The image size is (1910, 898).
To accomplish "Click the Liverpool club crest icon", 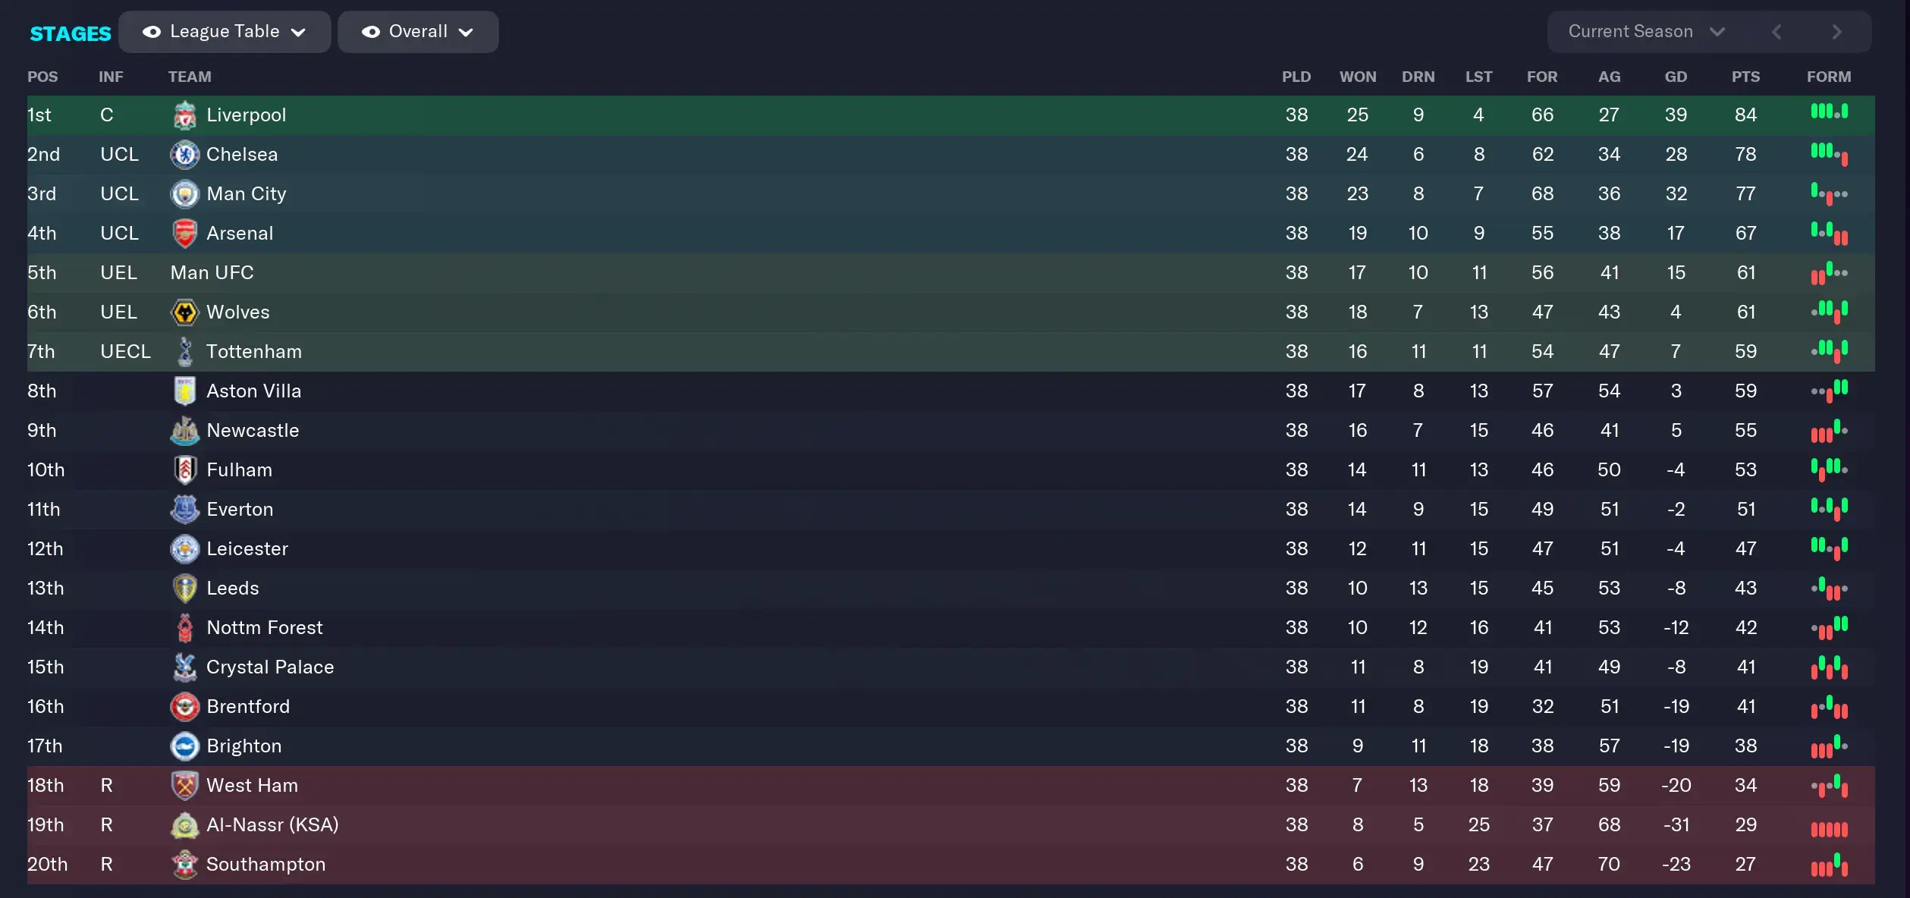I will (184, 115).
